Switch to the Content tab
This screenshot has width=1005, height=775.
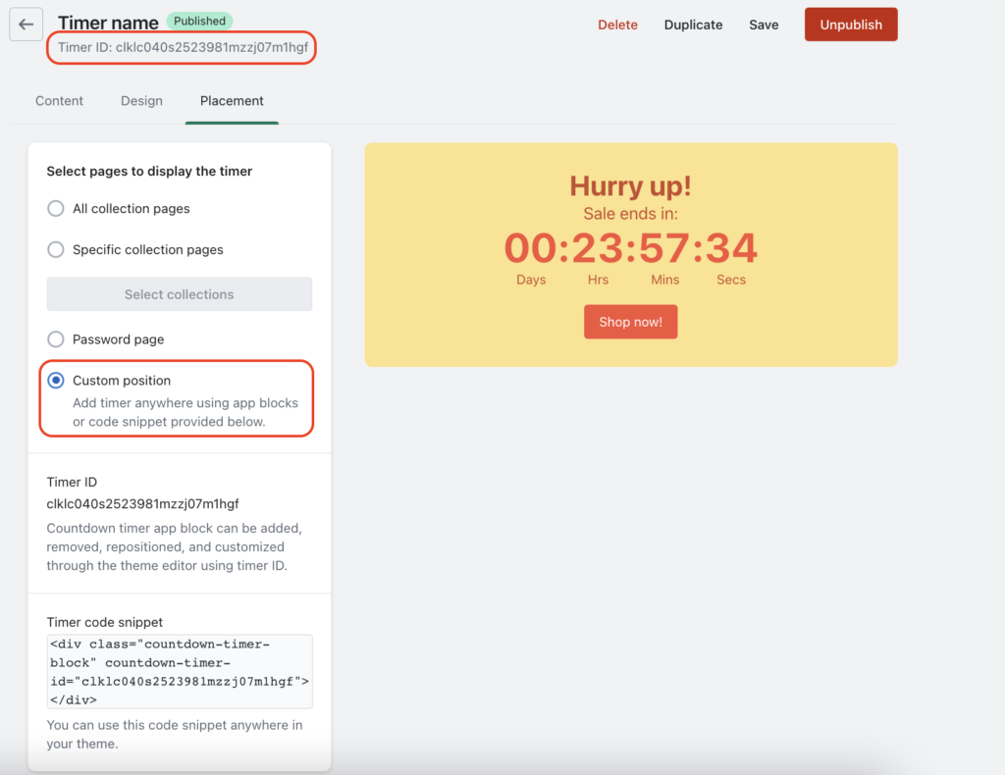[59, 101]
